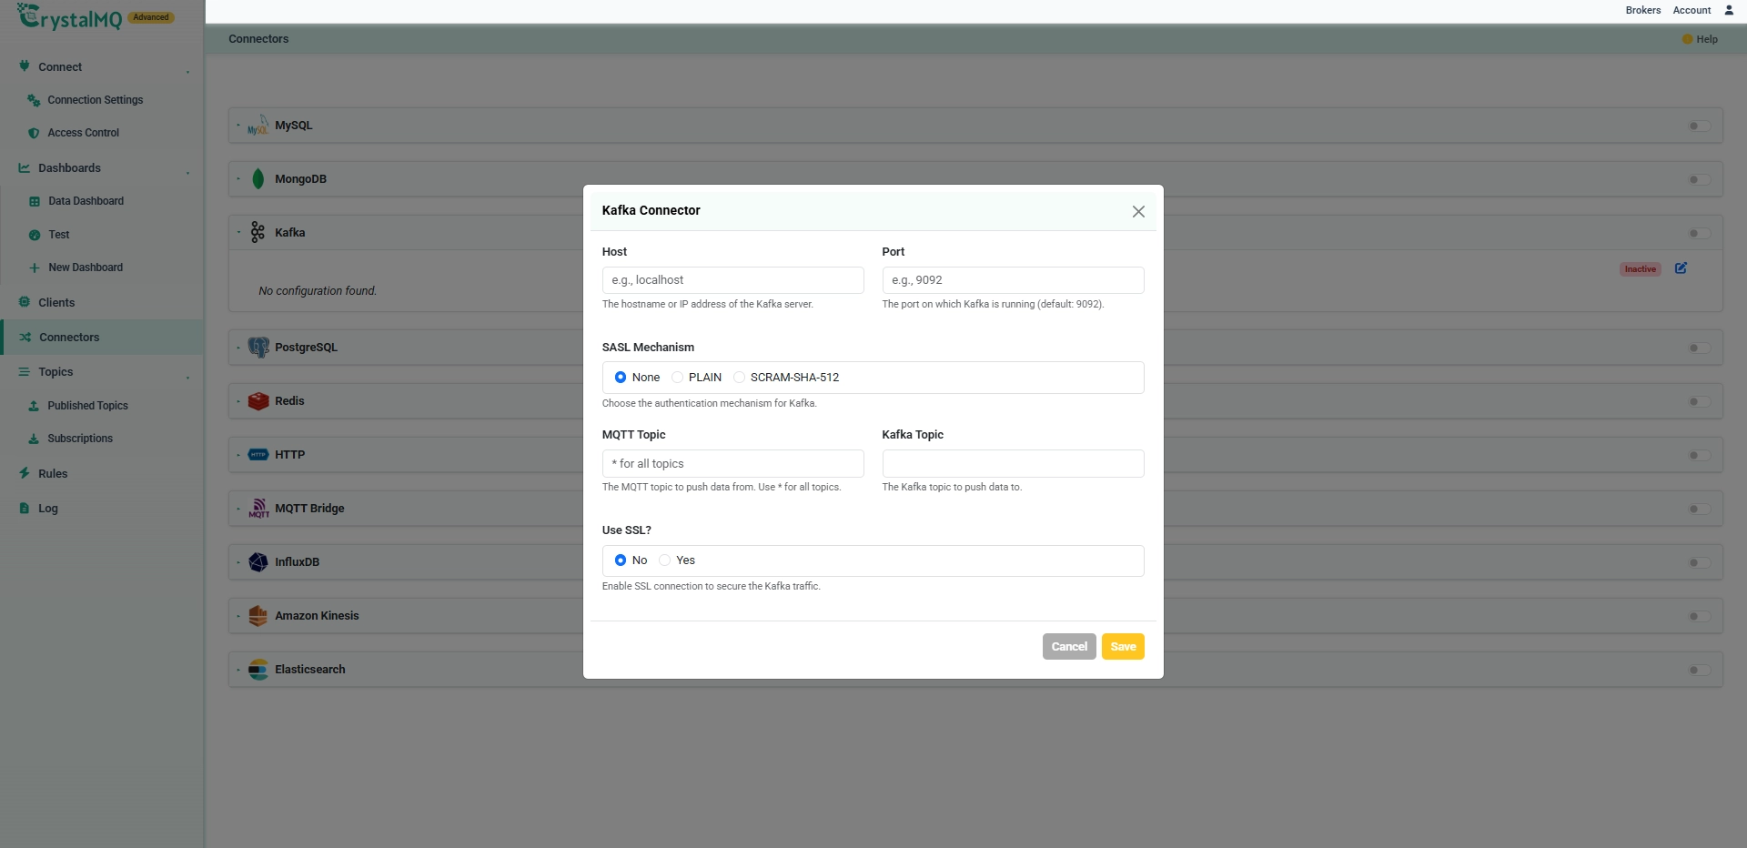
Task: Click the Access Control shield icon
Action: [34, 133]
